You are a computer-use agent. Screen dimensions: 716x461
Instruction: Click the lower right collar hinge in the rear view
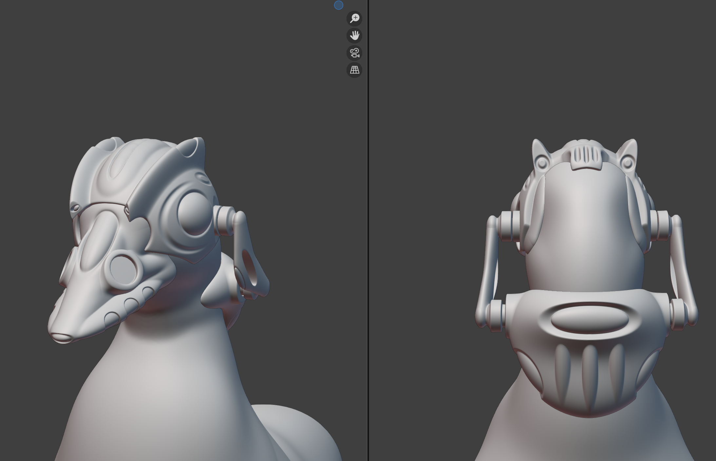tap(678, 315)
